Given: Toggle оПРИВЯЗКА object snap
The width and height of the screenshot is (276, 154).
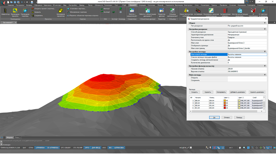Looking at the screenshot, I should (40, 148).
